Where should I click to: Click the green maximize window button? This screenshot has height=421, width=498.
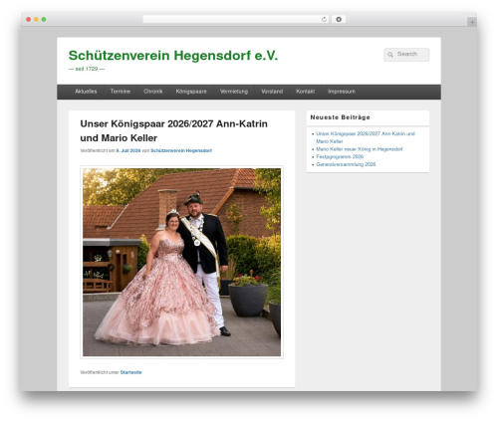pos(44,19)
